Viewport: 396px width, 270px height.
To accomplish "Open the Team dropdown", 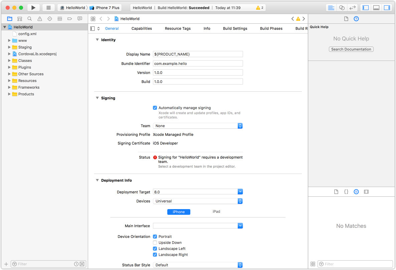I will point(198,126).
